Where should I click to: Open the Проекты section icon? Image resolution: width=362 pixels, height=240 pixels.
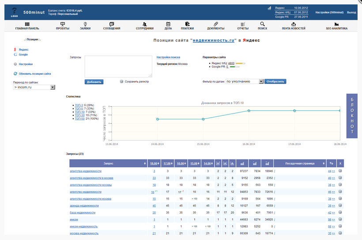62,24
